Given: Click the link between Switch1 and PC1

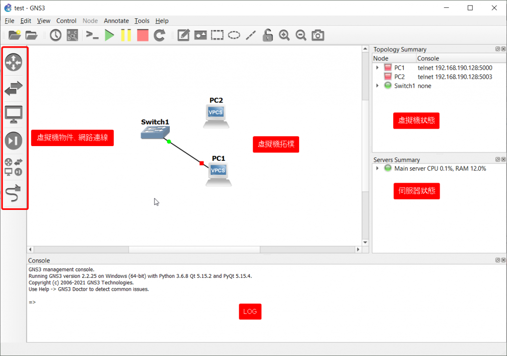Looking at the screenshot, I should [x=186, y=153].
